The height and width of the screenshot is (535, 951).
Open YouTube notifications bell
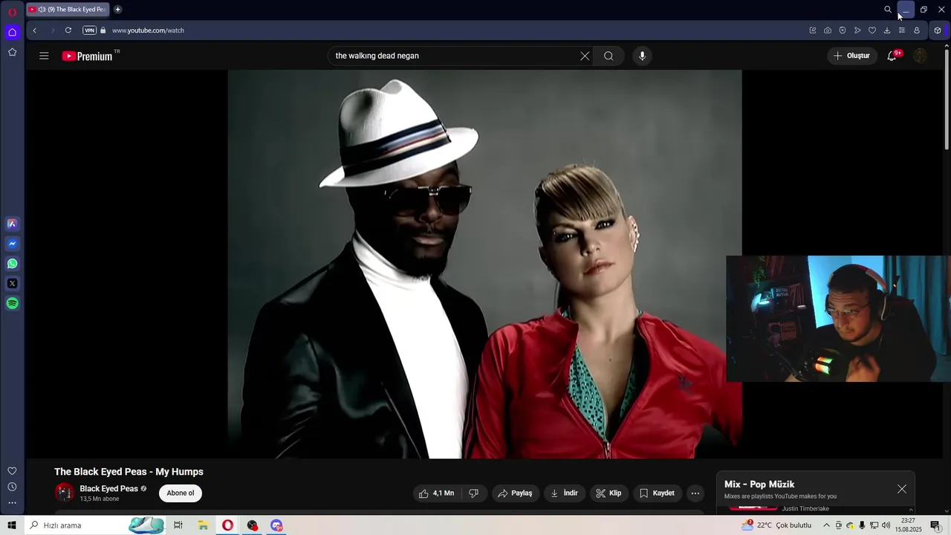(x=892, y=56)
